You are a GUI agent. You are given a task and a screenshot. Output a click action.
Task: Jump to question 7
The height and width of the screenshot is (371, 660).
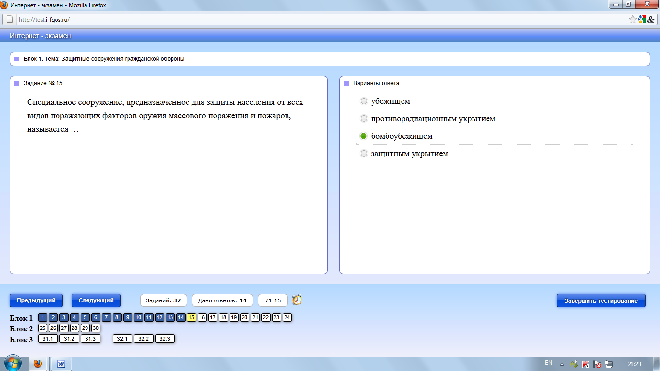(x=106, y=317)
